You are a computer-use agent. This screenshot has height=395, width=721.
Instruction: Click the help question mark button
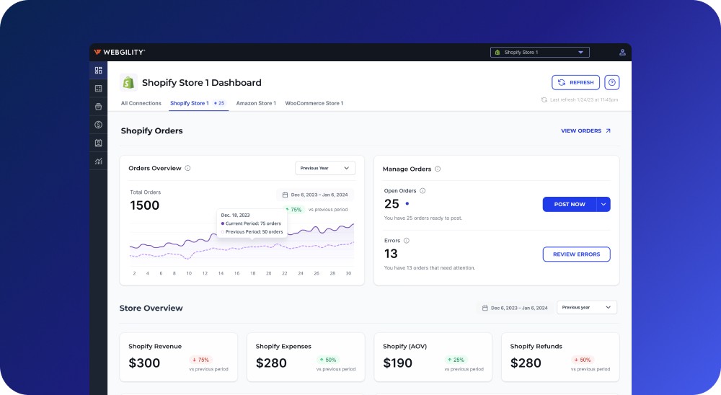tap(611, 82)
